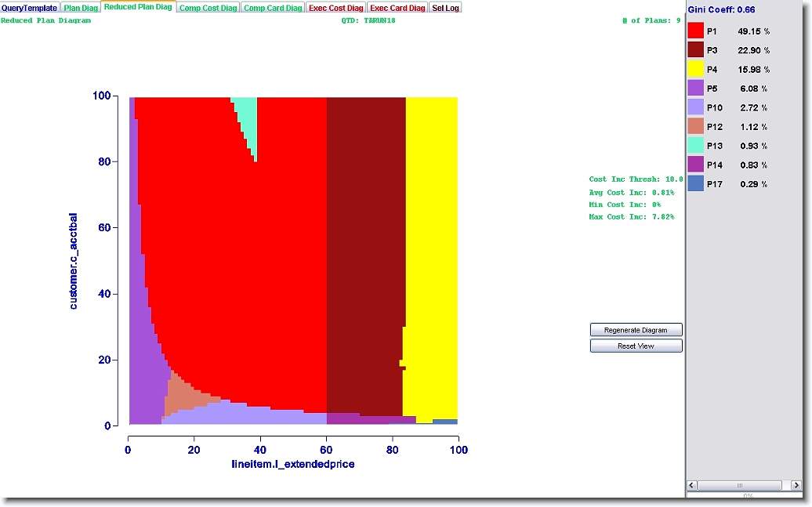This screenshot has width=812, height=507.
Task: Open the Exec Cost Diag tab
Action: pos(336,8)
